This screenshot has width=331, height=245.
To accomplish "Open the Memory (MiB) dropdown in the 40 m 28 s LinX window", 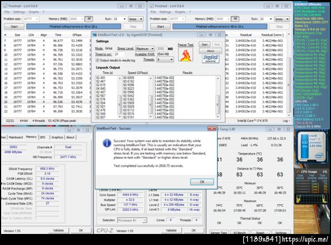I will click(77, 19).
